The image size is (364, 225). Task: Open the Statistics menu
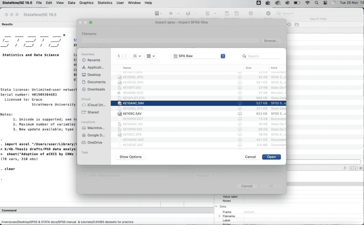coord(105,3)
